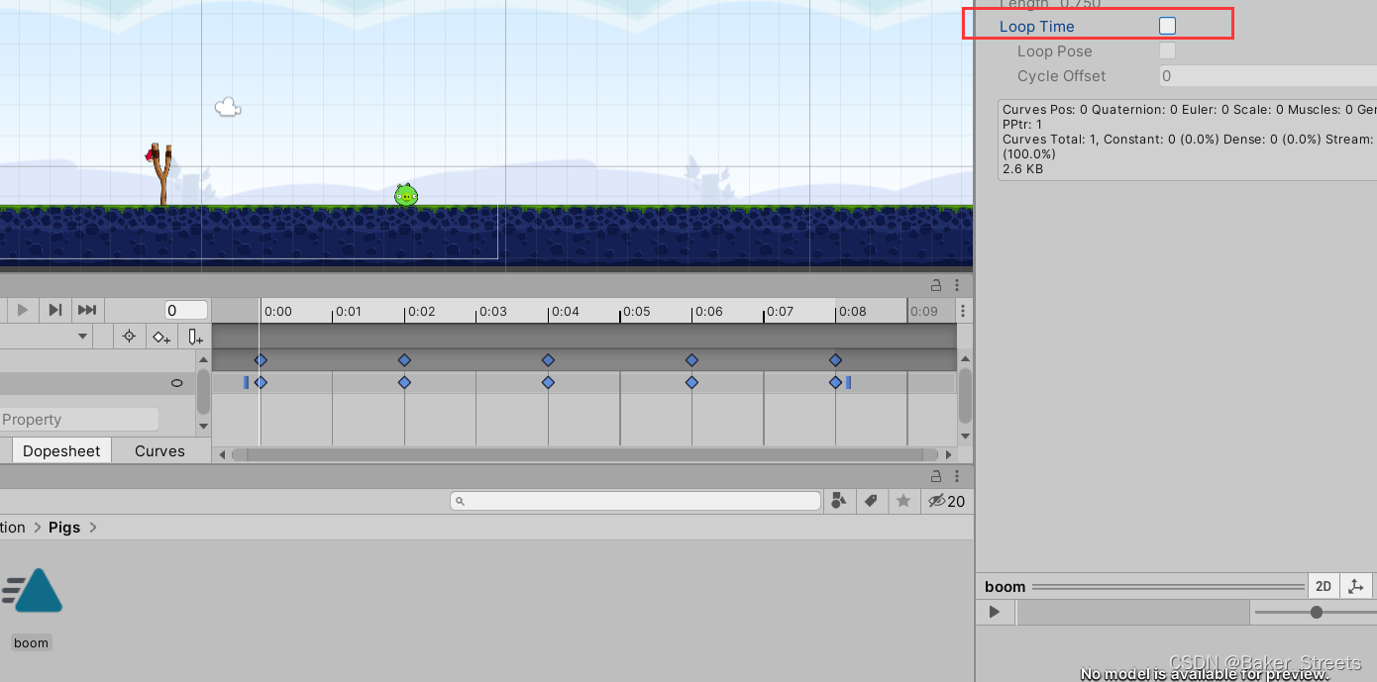Click the 0:09 mark on timeline ruler
Screen dimensions: 1377x682
pos(923,311)
